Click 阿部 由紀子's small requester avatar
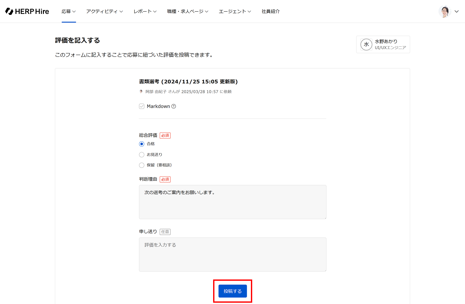The image size is (465, 304). [141, 92]
